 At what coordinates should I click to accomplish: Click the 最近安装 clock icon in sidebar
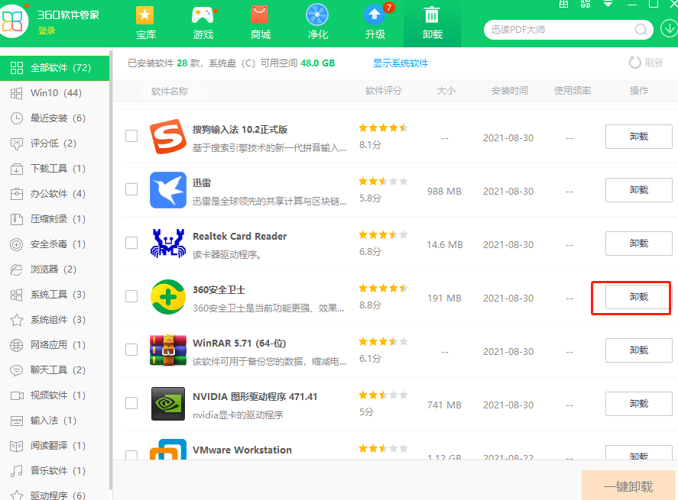pos(16,118)
